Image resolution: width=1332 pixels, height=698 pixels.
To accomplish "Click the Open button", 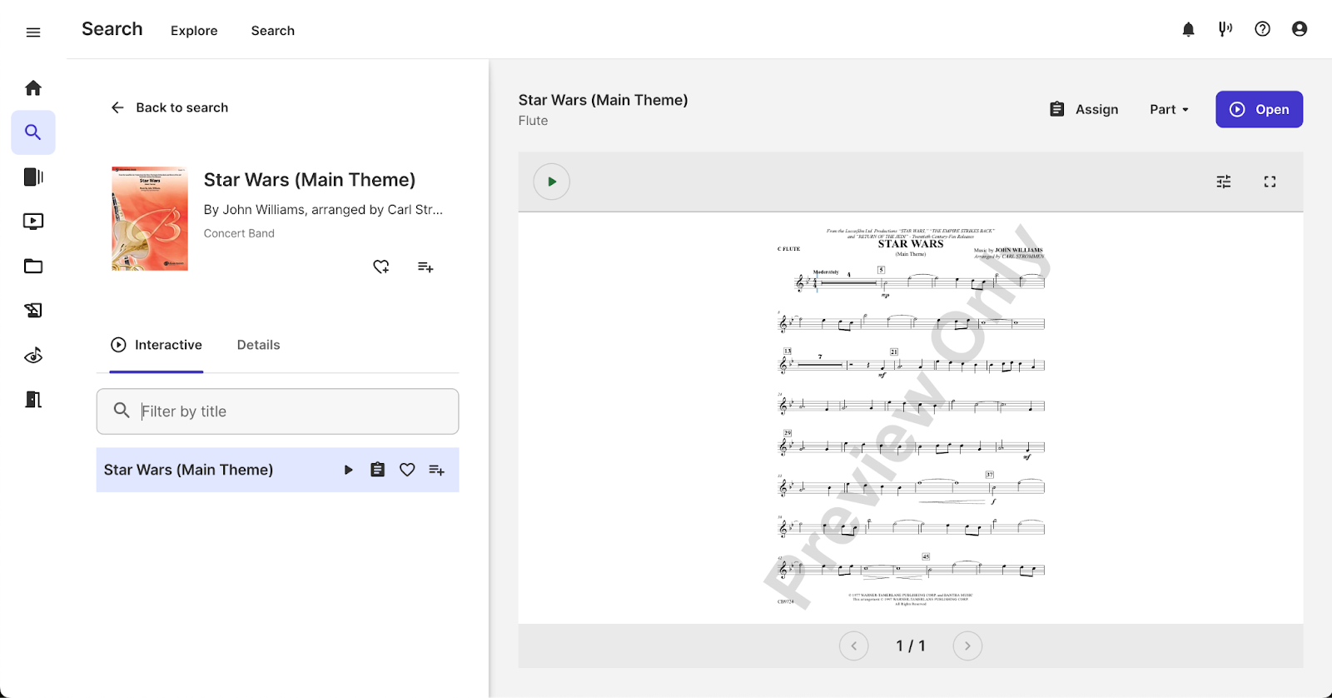I will click(1260, 109).
